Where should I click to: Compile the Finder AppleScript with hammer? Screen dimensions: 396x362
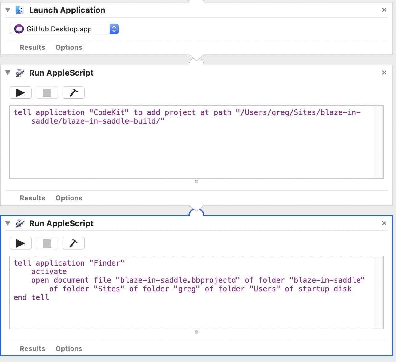[74, 243]
